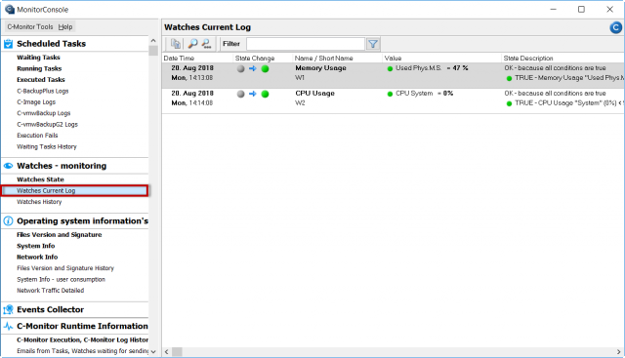
Task: Click the copy icon in the toolbar
Action: click(176, 44)
